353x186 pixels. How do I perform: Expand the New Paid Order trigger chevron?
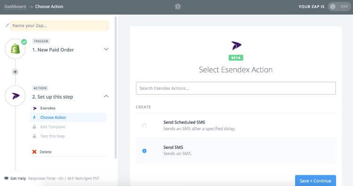106,49
